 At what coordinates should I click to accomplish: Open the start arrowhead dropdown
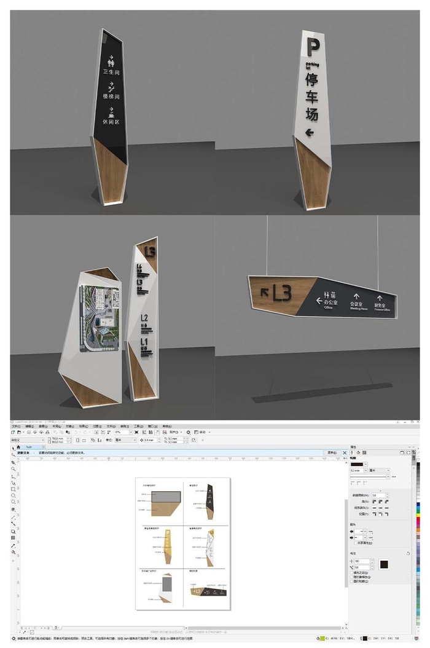365,531
